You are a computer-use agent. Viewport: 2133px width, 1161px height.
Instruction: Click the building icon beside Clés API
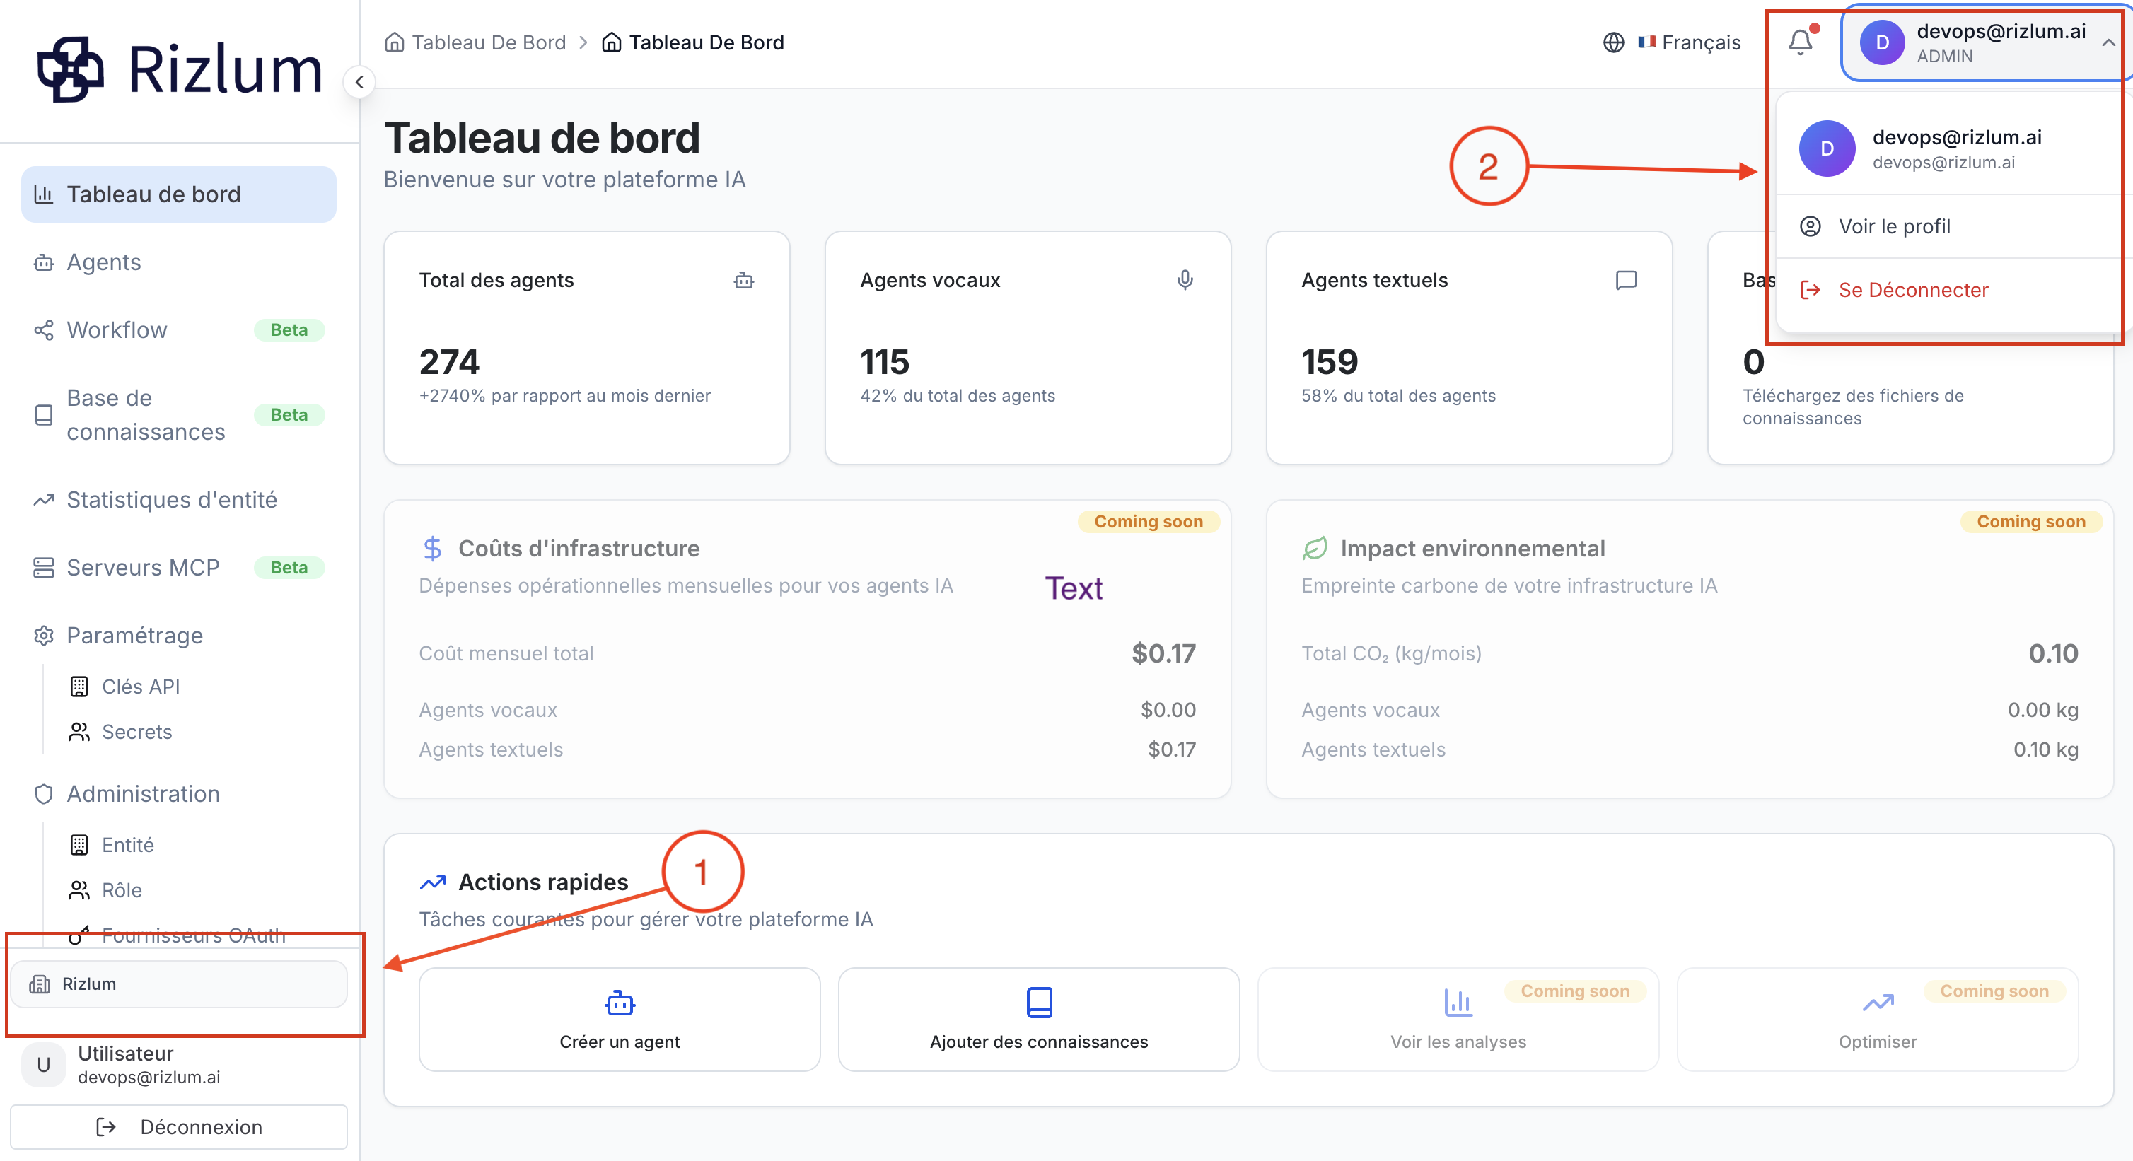pyautogui.click(x=79, y=687)
